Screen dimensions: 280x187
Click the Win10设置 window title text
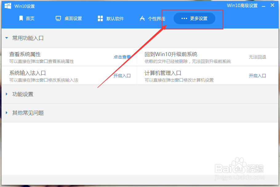pos(25,6)
